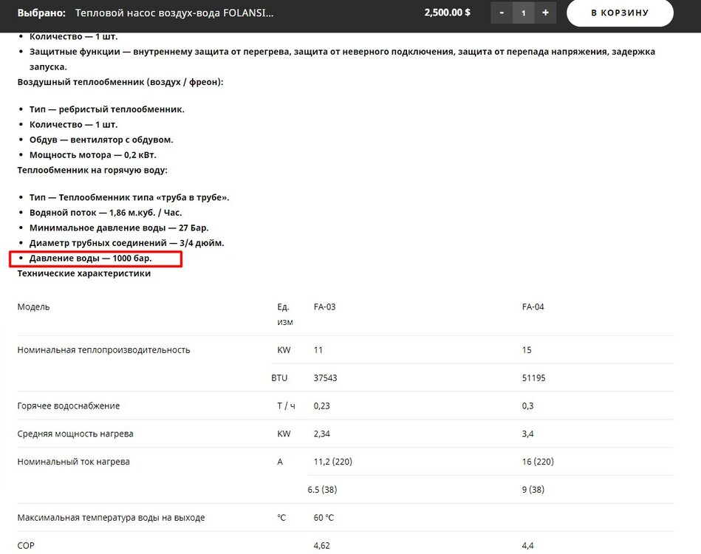The width and height of the screenshot is (701, 554).
Task: Select the COP value 4,62
Action: (322, 545)
